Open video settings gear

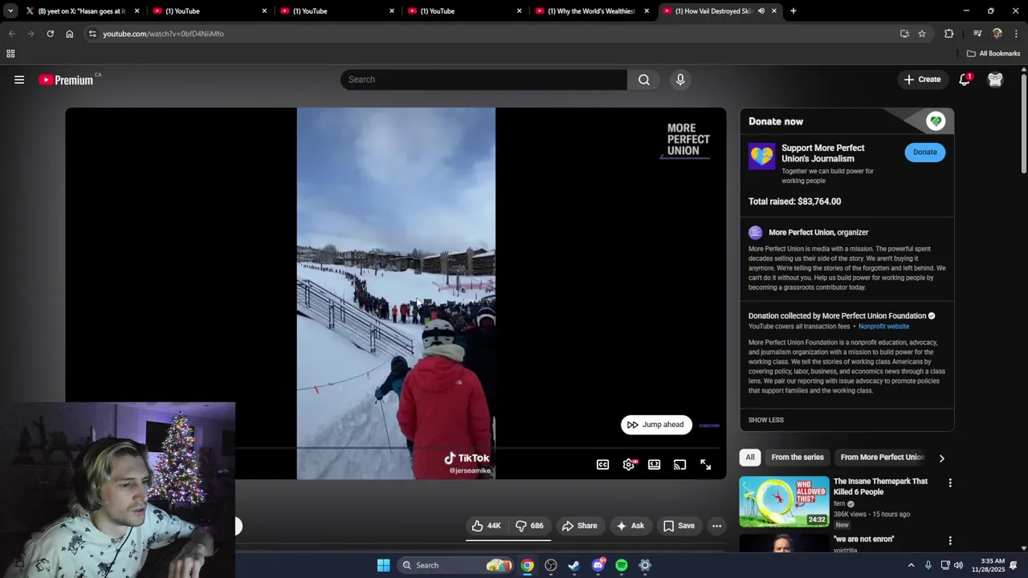[629, 465]
